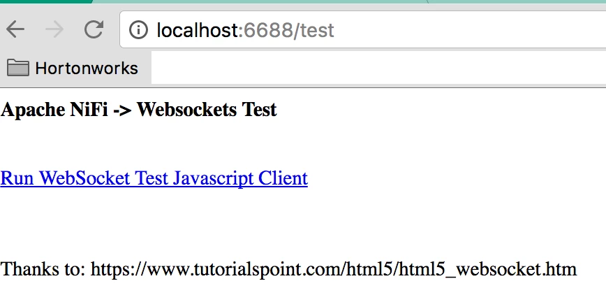Focus the address bar showing localhost:6688/test
This screenshot has height=295, width=606.
tap(363, 30)
